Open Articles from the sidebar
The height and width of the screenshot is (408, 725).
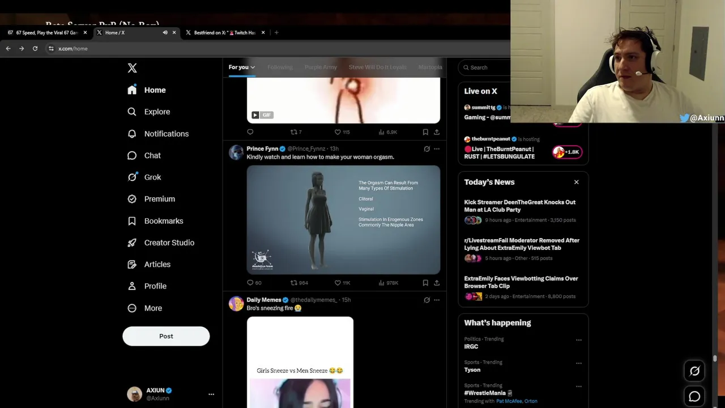pyautogui.click(x=149, y=264)
